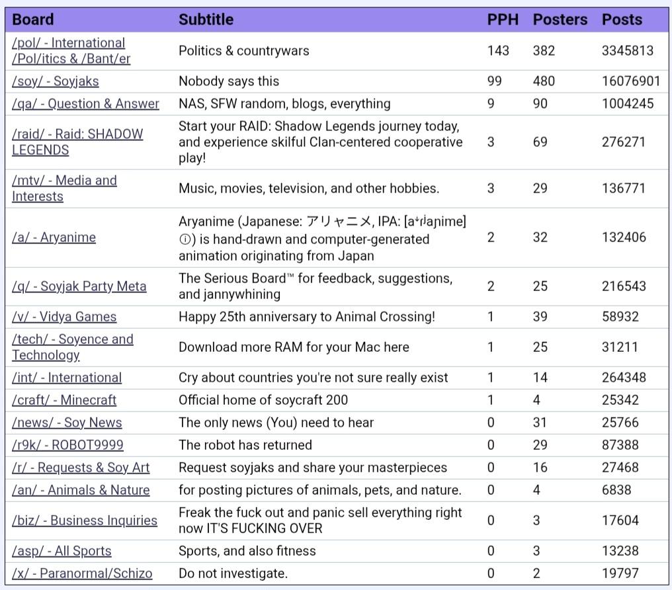Go to /q/ - Soyjak Party Meta
This screenshot has height=590, width=672.
tap(79, 286)
